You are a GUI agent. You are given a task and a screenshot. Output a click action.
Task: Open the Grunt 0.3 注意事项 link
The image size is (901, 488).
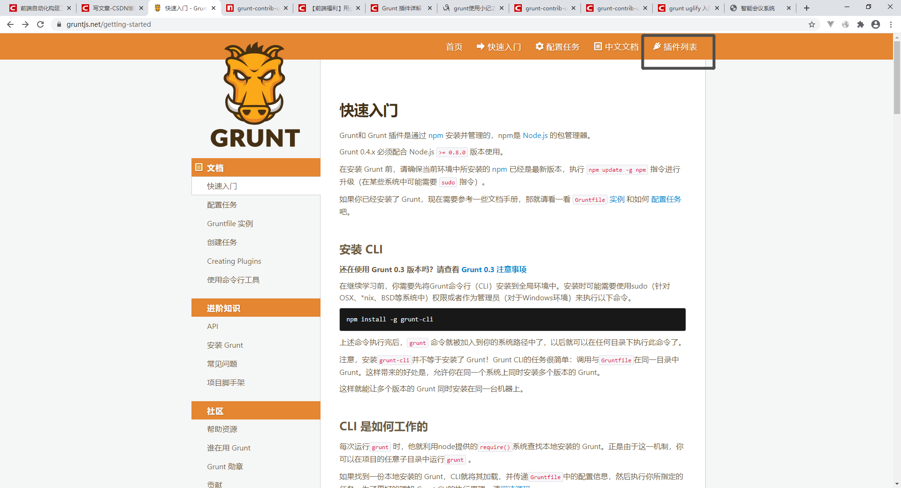pos(494,270)
